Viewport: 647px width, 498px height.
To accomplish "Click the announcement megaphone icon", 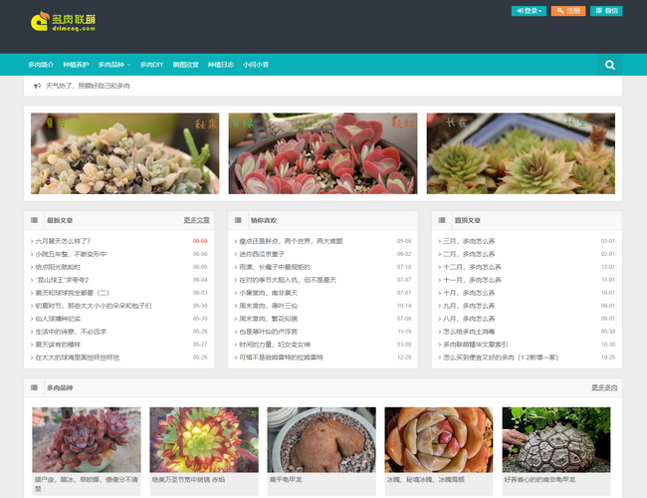I will click(x=37, y=87).
